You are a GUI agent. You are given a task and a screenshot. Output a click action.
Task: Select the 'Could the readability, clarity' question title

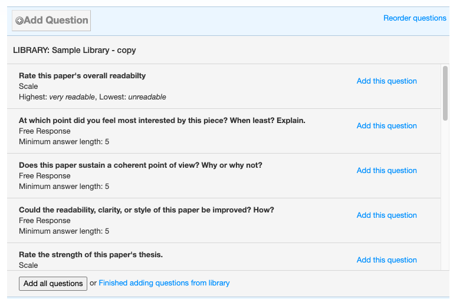pos(146,210)
